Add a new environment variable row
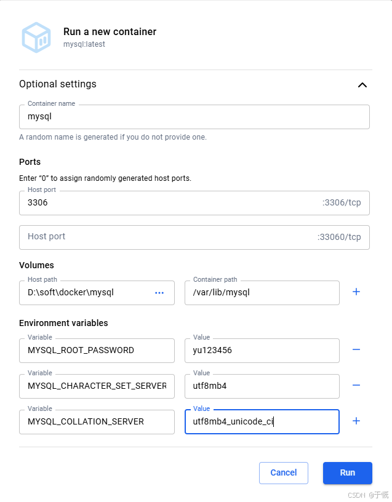The image size is (392, 502). pos(356,421)
